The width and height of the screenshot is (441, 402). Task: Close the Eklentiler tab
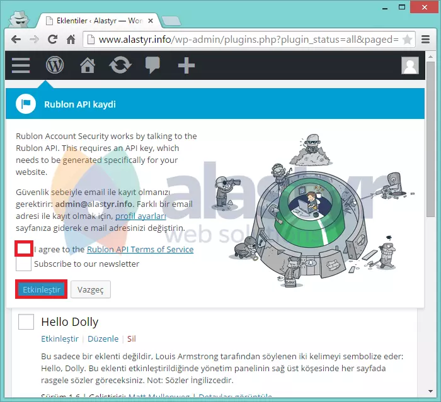[151, 21]
